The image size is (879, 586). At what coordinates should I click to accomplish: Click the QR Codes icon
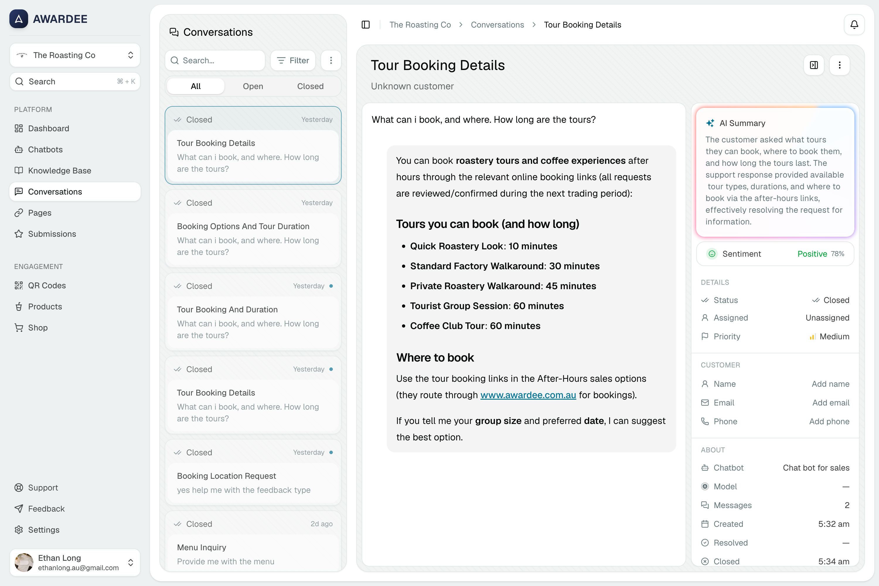click(x=19, y=285)
